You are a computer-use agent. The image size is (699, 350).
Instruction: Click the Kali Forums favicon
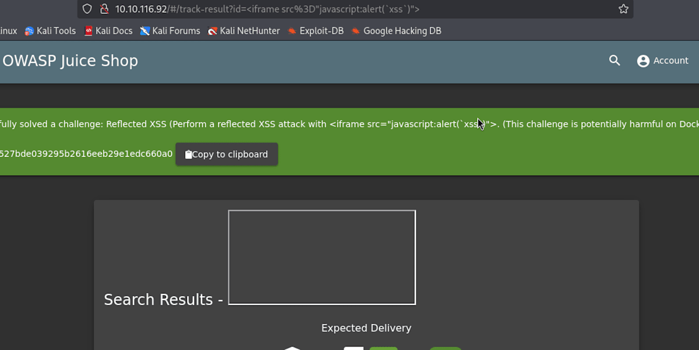pyautogui.click(x=145, y=31)
